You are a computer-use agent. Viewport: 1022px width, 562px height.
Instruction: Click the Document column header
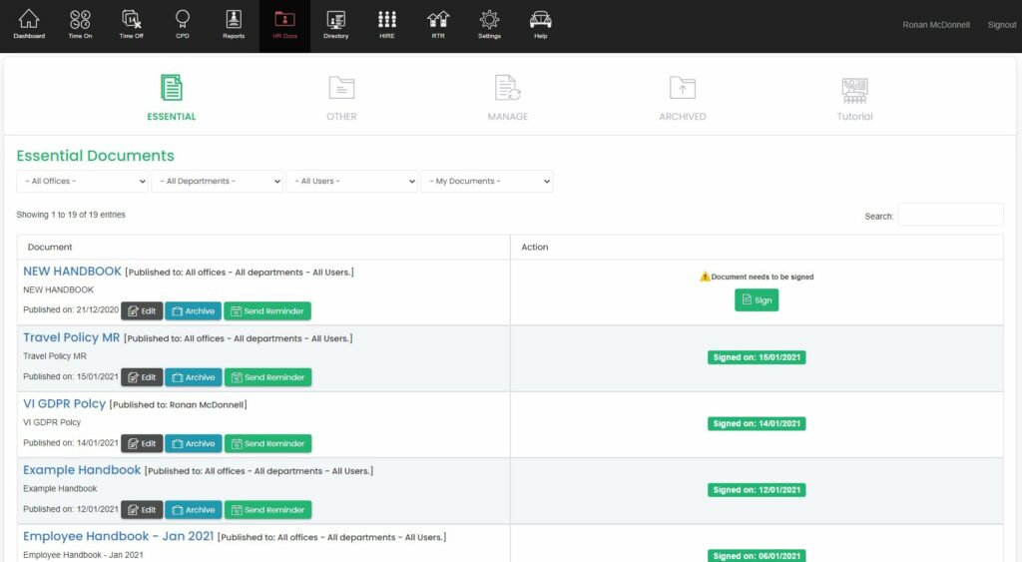pos(50,248)
